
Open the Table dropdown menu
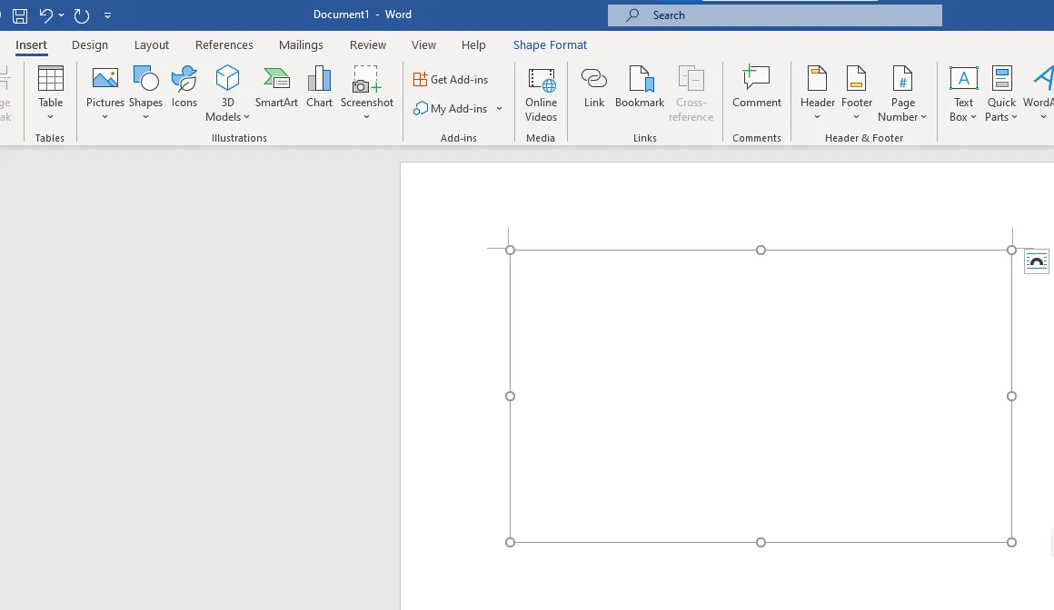(51, 116)
